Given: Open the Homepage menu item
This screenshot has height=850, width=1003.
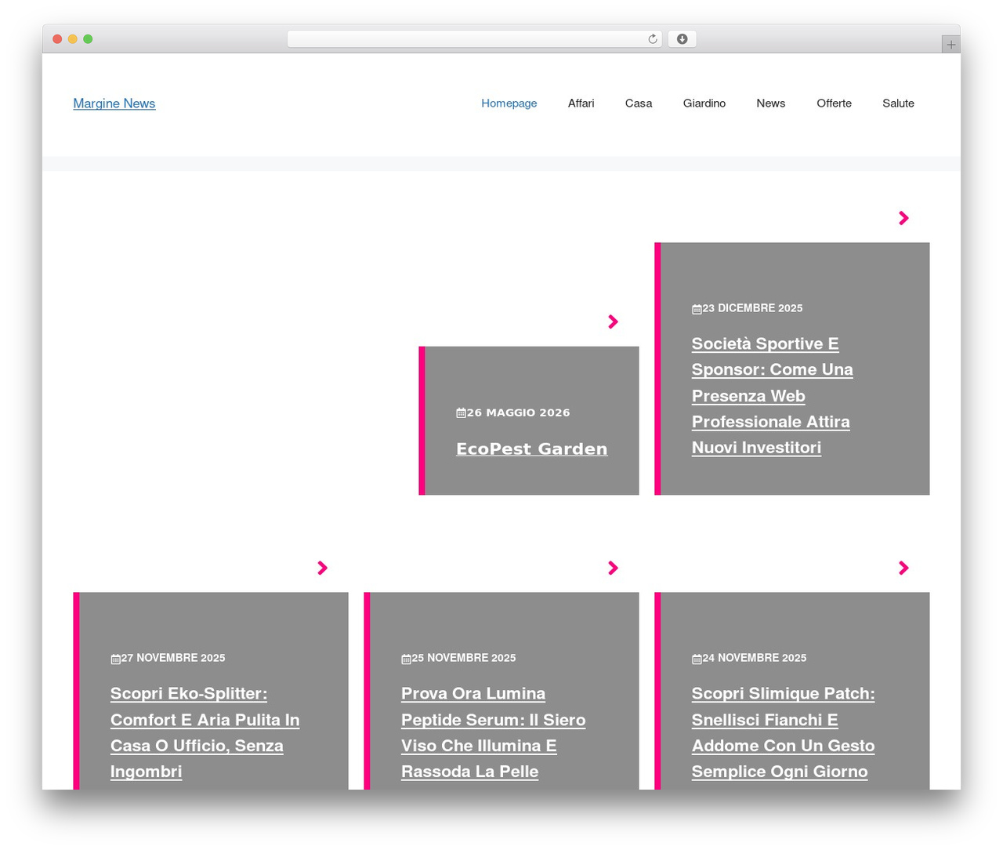Looking at the screenshot, I should 509,104.
